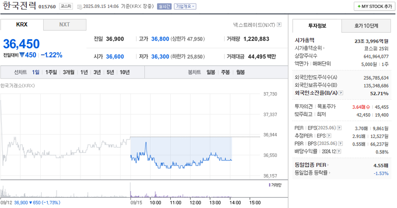Click the 상장주식수 value 641,964,077

click(x=376, y=56)
